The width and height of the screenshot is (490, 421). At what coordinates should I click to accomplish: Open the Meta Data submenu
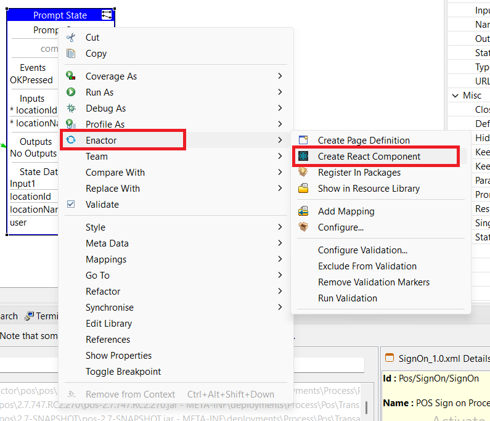(176, 243)
